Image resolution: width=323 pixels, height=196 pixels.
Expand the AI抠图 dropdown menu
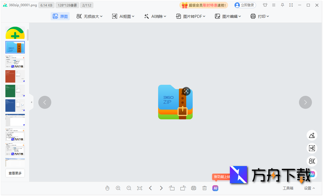tap(123, 16)
